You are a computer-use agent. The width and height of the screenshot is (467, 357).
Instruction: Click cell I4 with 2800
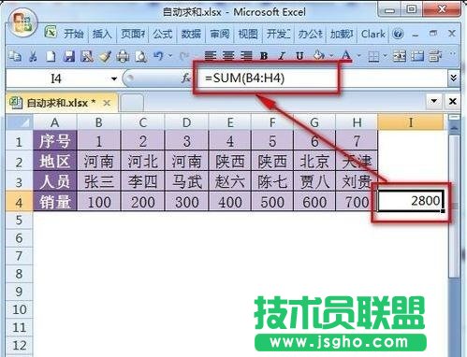[411, 201]
